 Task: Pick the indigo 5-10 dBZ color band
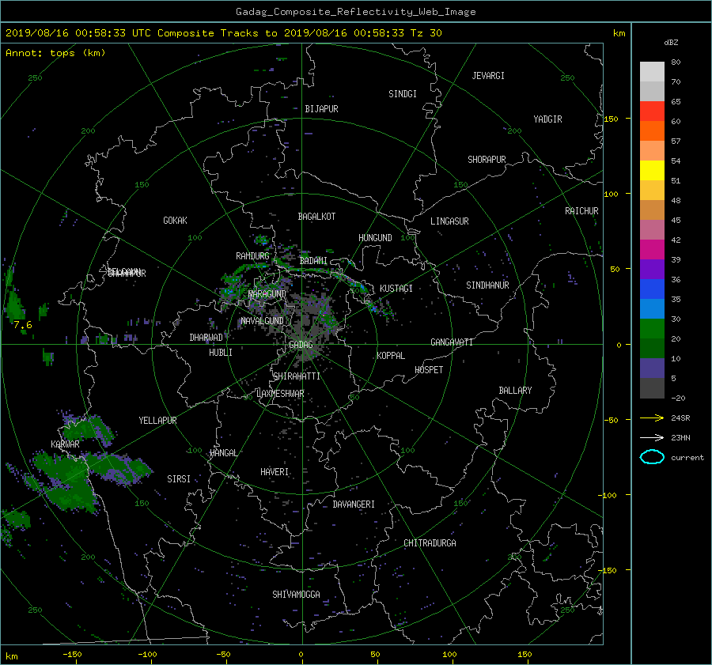pos(652,368)
